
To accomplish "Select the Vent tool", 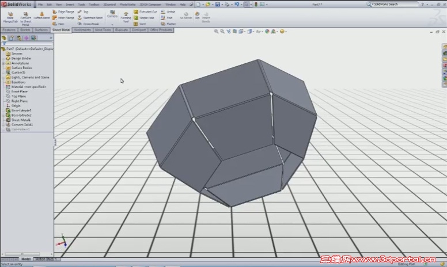I will coord(139,24).
